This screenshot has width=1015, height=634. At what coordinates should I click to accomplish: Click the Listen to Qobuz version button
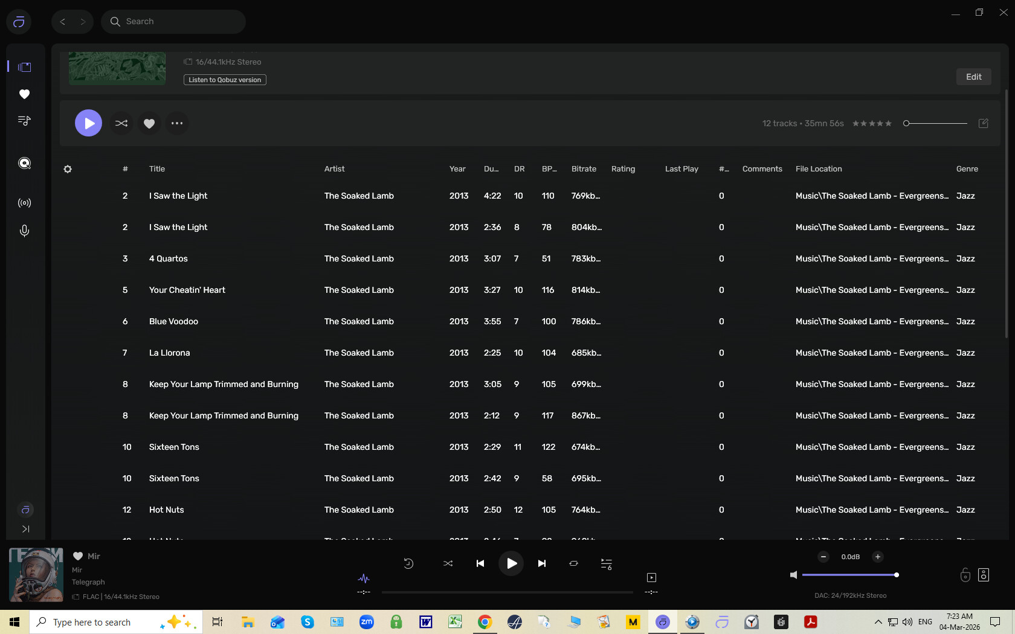[225, 80]
